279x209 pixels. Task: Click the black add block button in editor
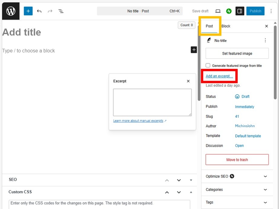194,50
